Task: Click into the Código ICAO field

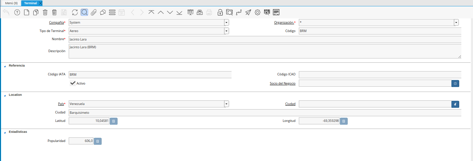Action: tap(380, 74)
